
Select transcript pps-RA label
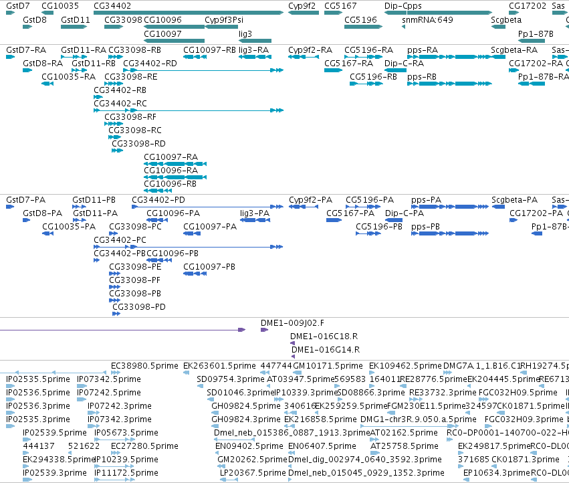[x=423, y=50]
